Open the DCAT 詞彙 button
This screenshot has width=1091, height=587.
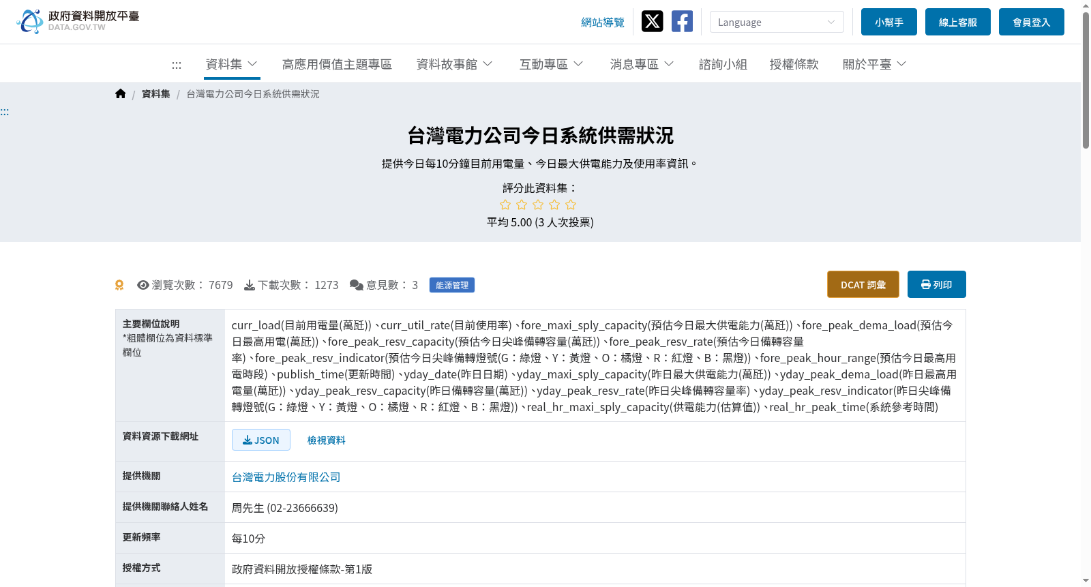tap(863, 284)
